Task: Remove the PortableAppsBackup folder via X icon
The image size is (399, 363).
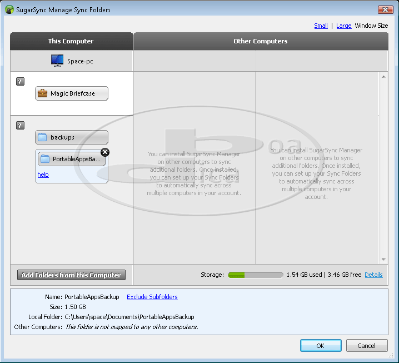Action: click(x=105, y=152)
